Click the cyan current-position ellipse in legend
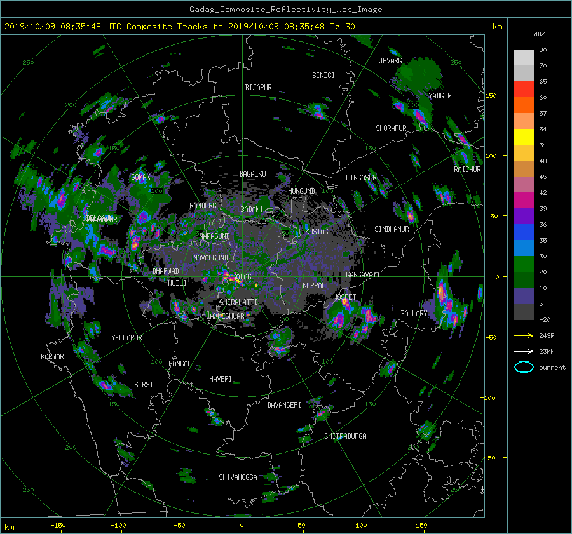The height and width of the screenshot is (534, 572). point(524,367)
